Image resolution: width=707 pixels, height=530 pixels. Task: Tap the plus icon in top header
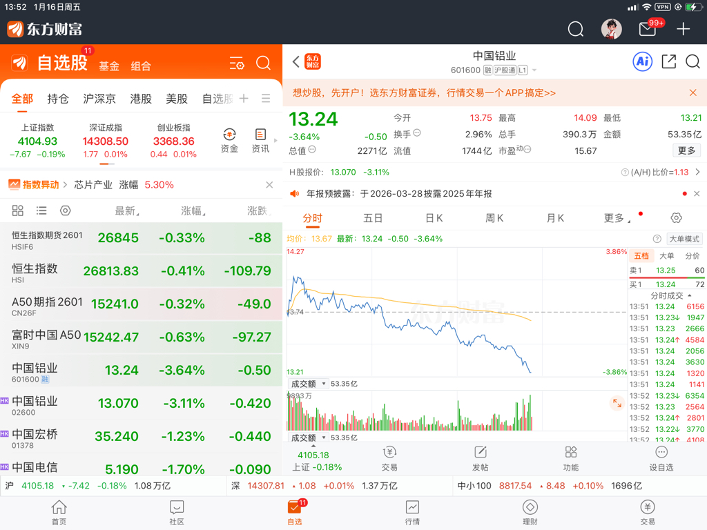tap(683, 29)
